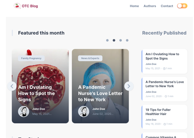Click the News & Experts category tag
194x138 pixels.
90,58
